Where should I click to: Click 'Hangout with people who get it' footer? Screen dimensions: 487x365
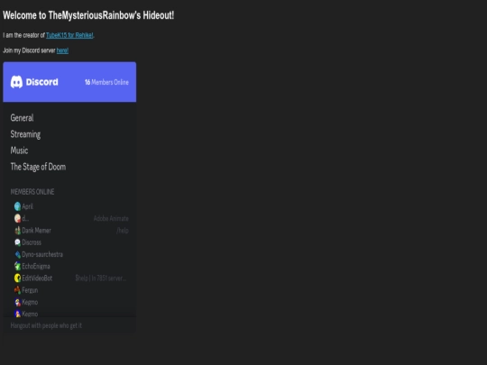[x=46, y=325]
